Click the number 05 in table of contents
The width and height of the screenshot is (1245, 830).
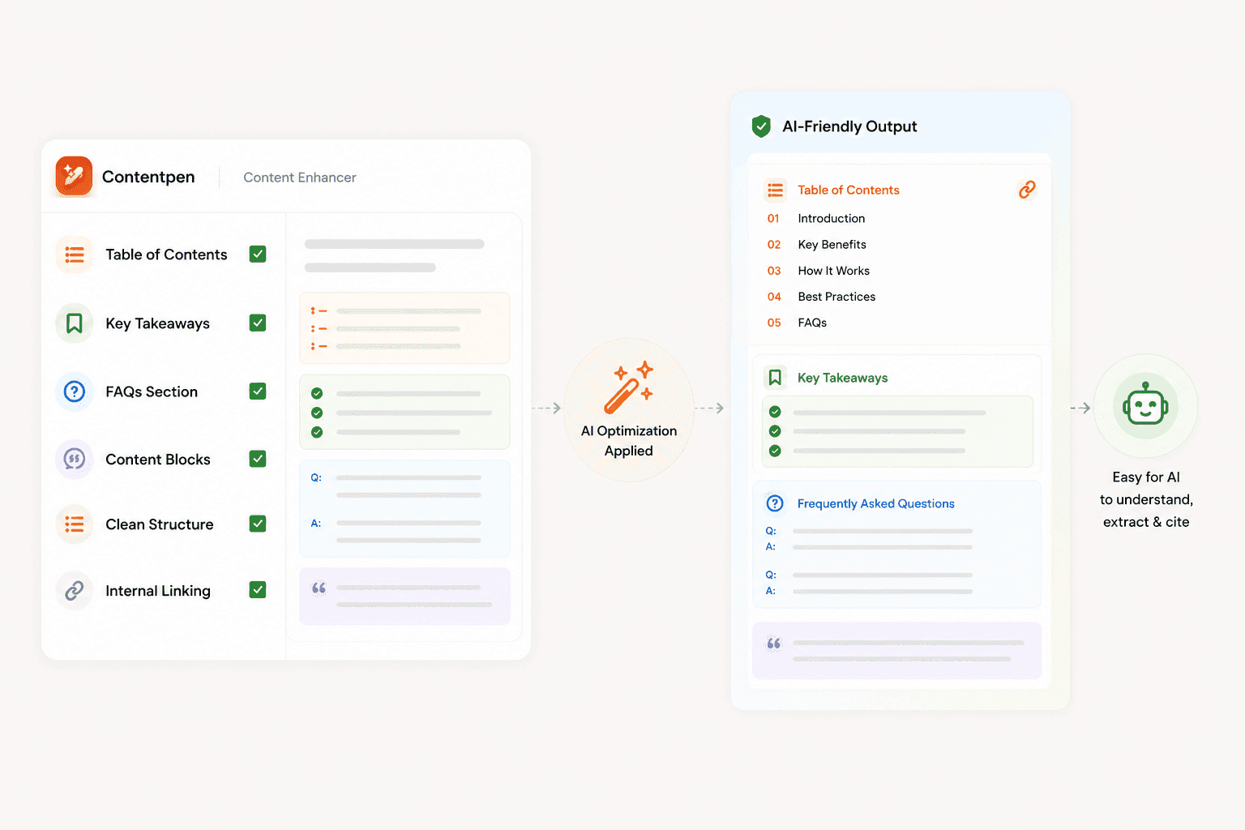pyautogui.click(x=774, y=323)
